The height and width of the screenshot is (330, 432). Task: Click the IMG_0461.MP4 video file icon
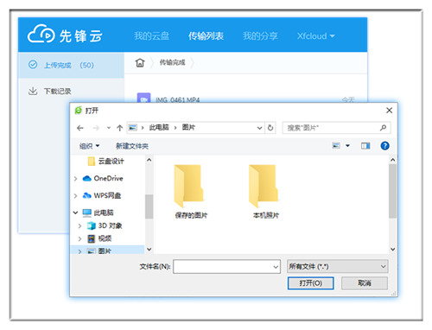click(143, 98)
